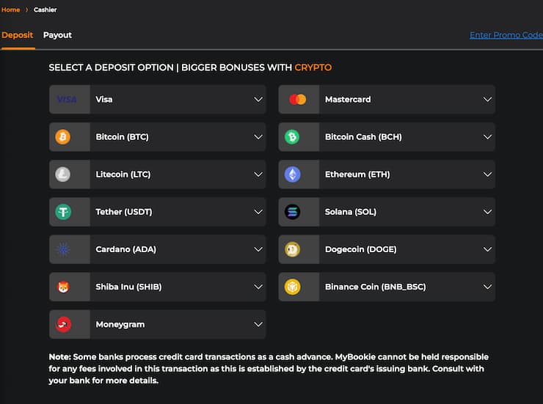
Task: Select the Dogecoin (DOGE) label
Action: (361, 249)
